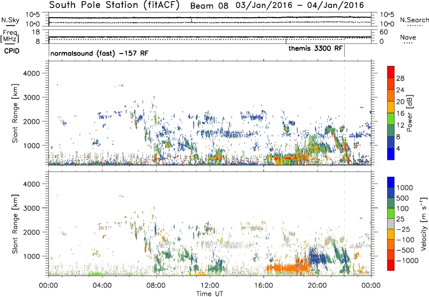429x297 pixels.
Task: Click the '-1000' velocity scale value
Action: pyautogui.click(x=408, y=261)
